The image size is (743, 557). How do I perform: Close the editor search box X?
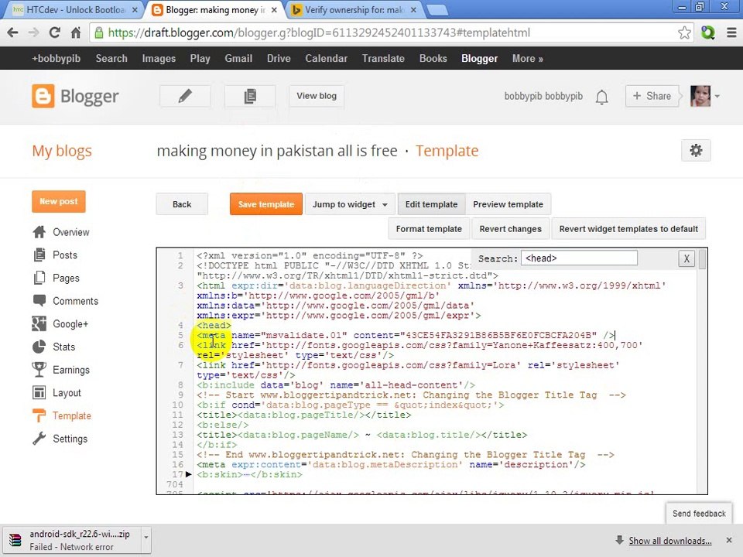click(687, 258)
